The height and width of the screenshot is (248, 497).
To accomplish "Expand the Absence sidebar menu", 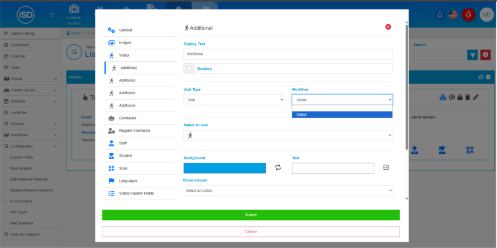I will [x=30, y=101].
